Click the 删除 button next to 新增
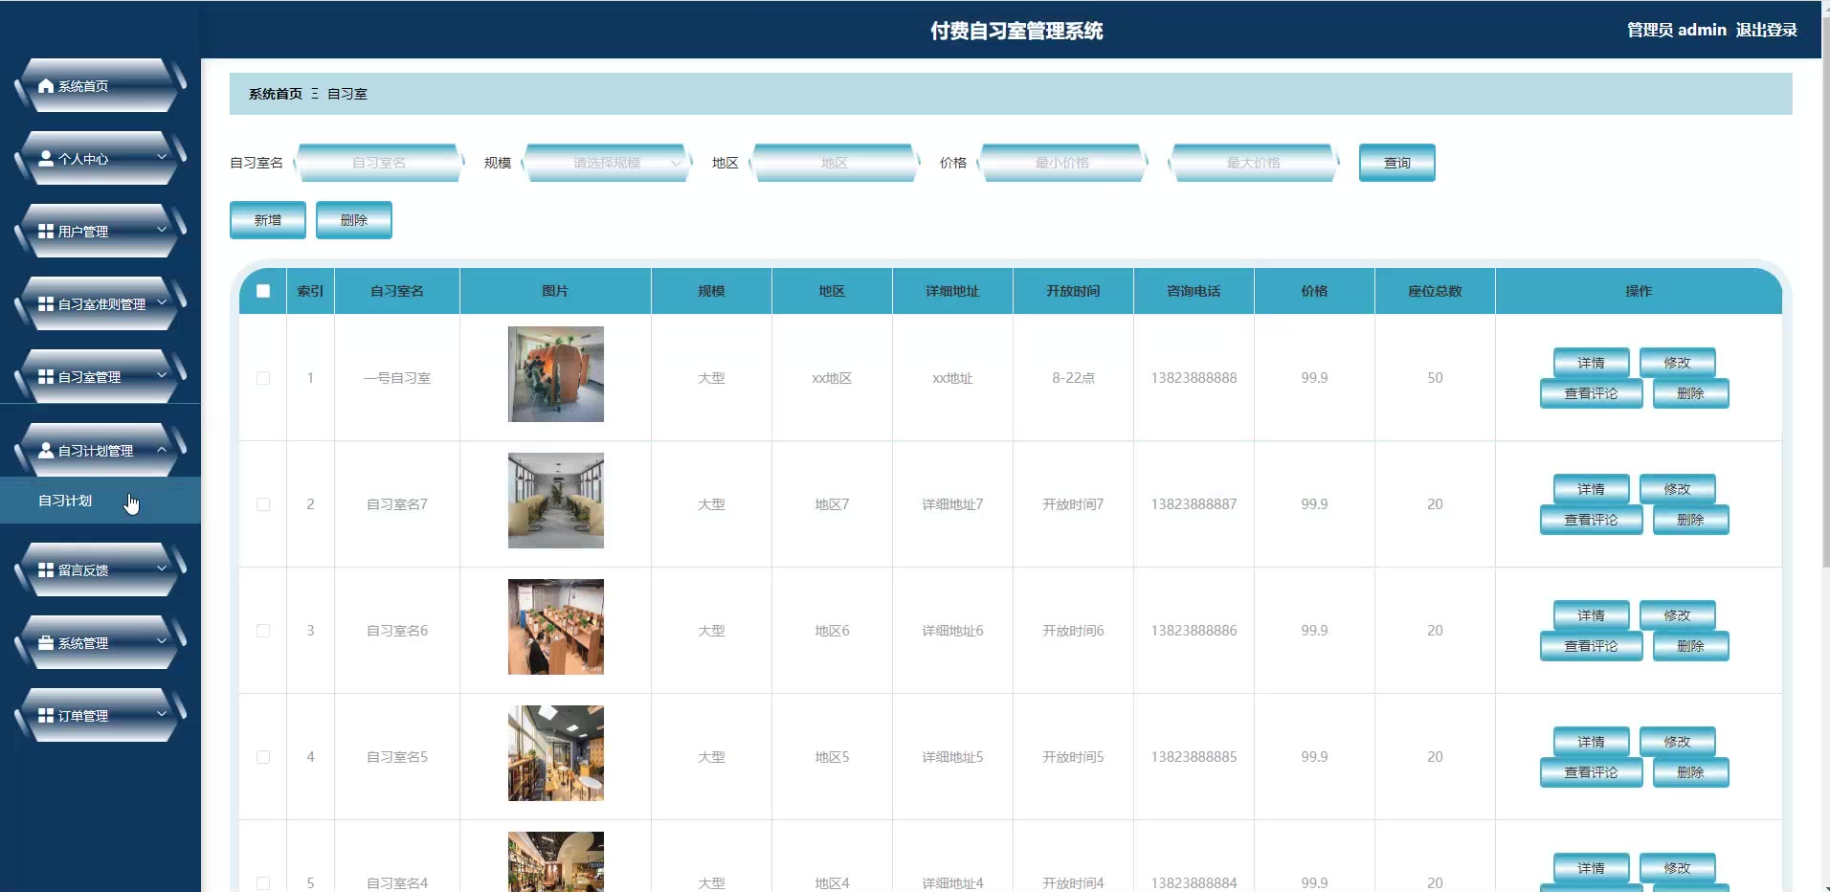The image size is (1830, 892). coord(354,220)
